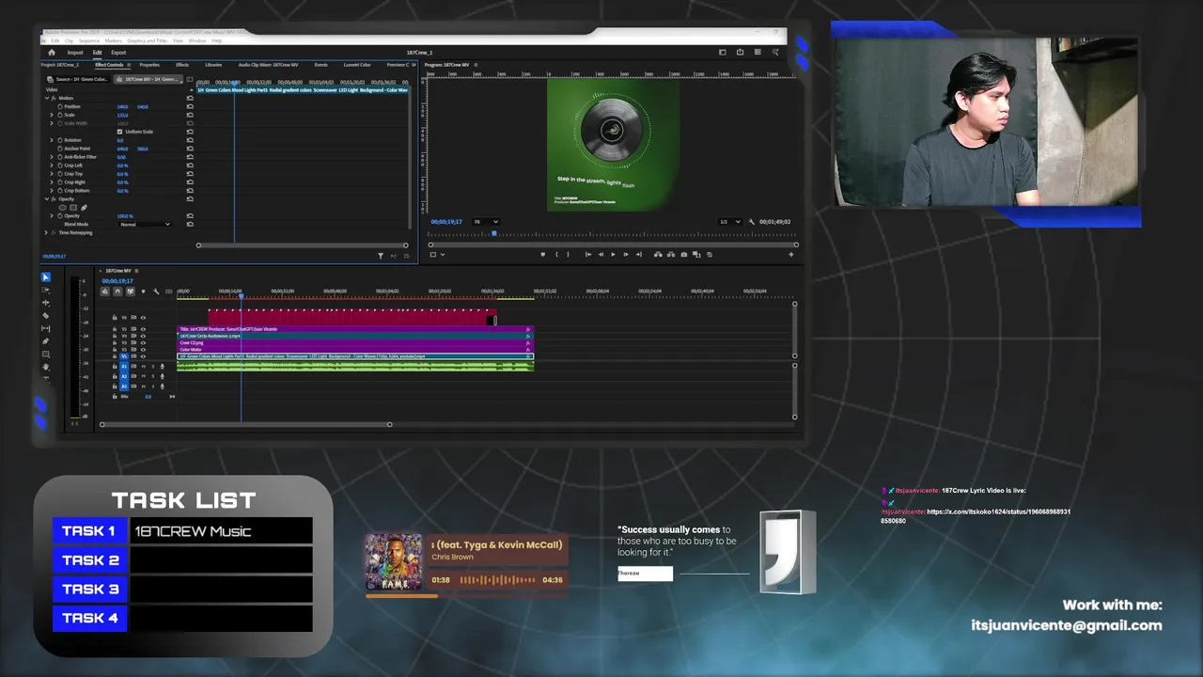Click filter properties icon in Effect Controls
The width and height of the screenshot is (1203, 677).
click(x=381, y=255)
